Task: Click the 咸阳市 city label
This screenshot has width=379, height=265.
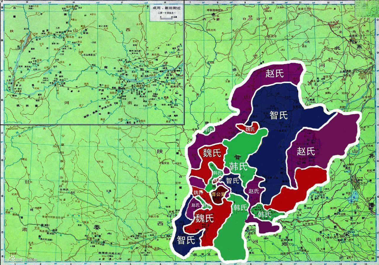Action: [x=132, y=242]
